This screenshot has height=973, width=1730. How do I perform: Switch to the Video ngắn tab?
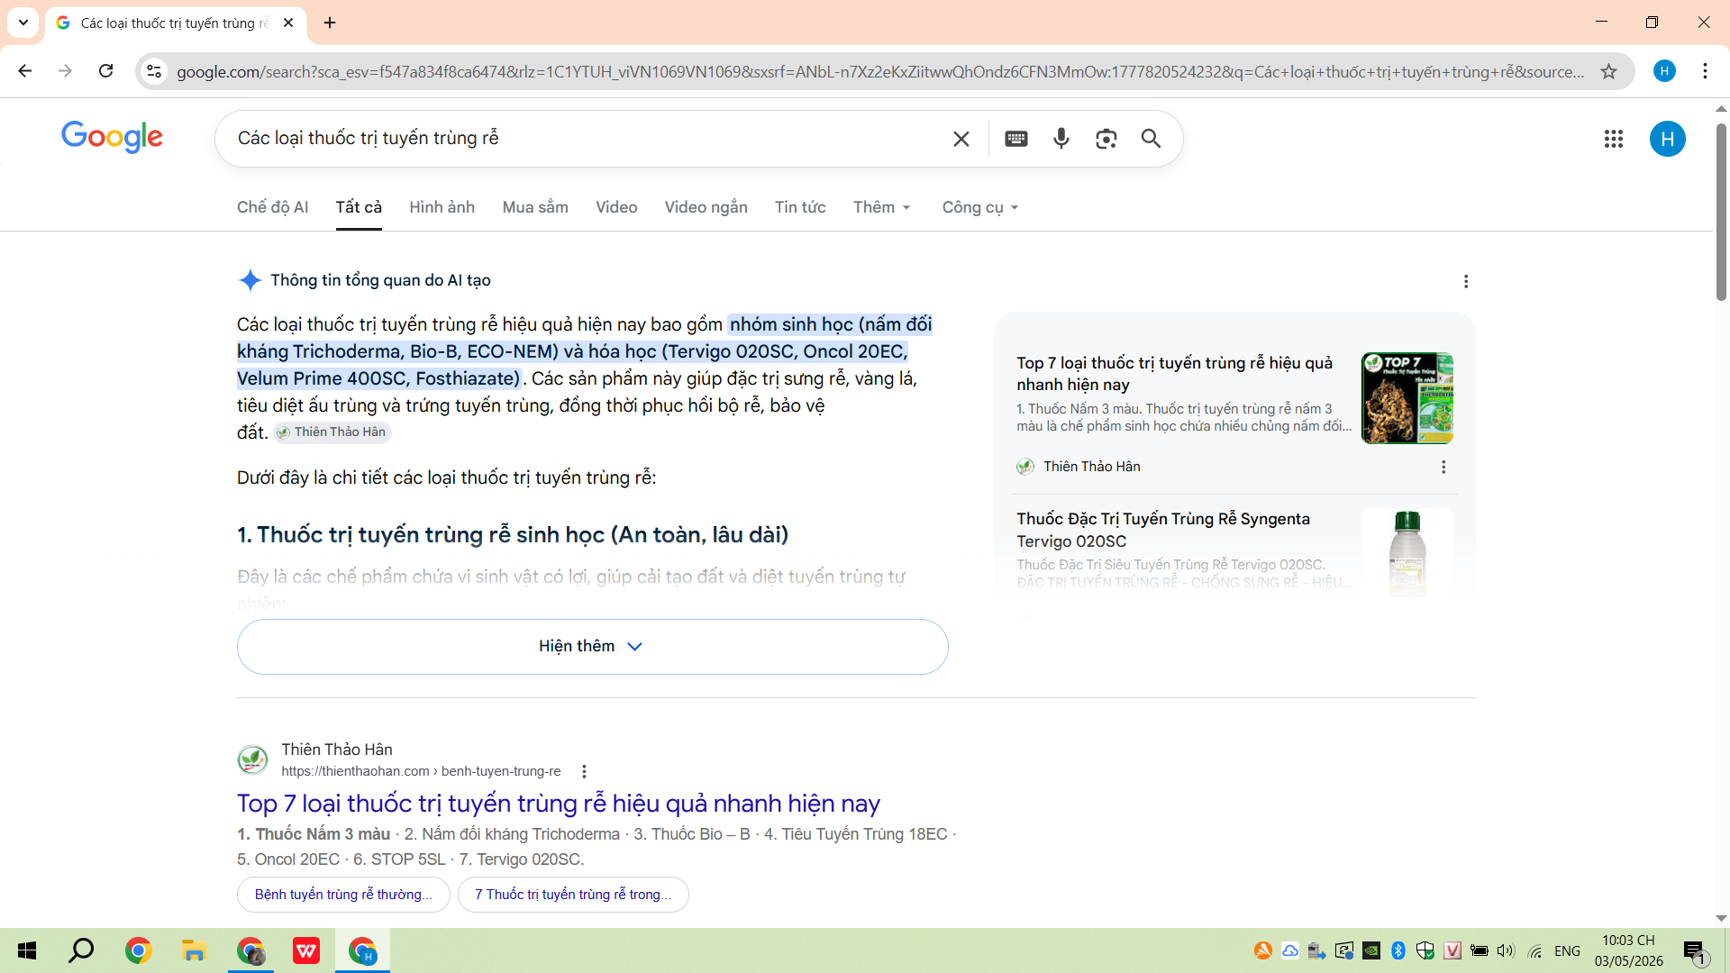(x=706, y=207)
